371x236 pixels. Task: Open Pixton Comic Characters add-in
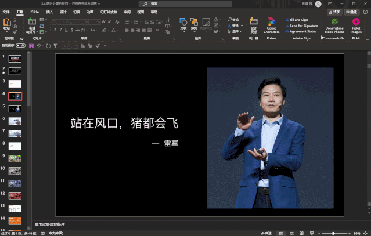[271, 26]
